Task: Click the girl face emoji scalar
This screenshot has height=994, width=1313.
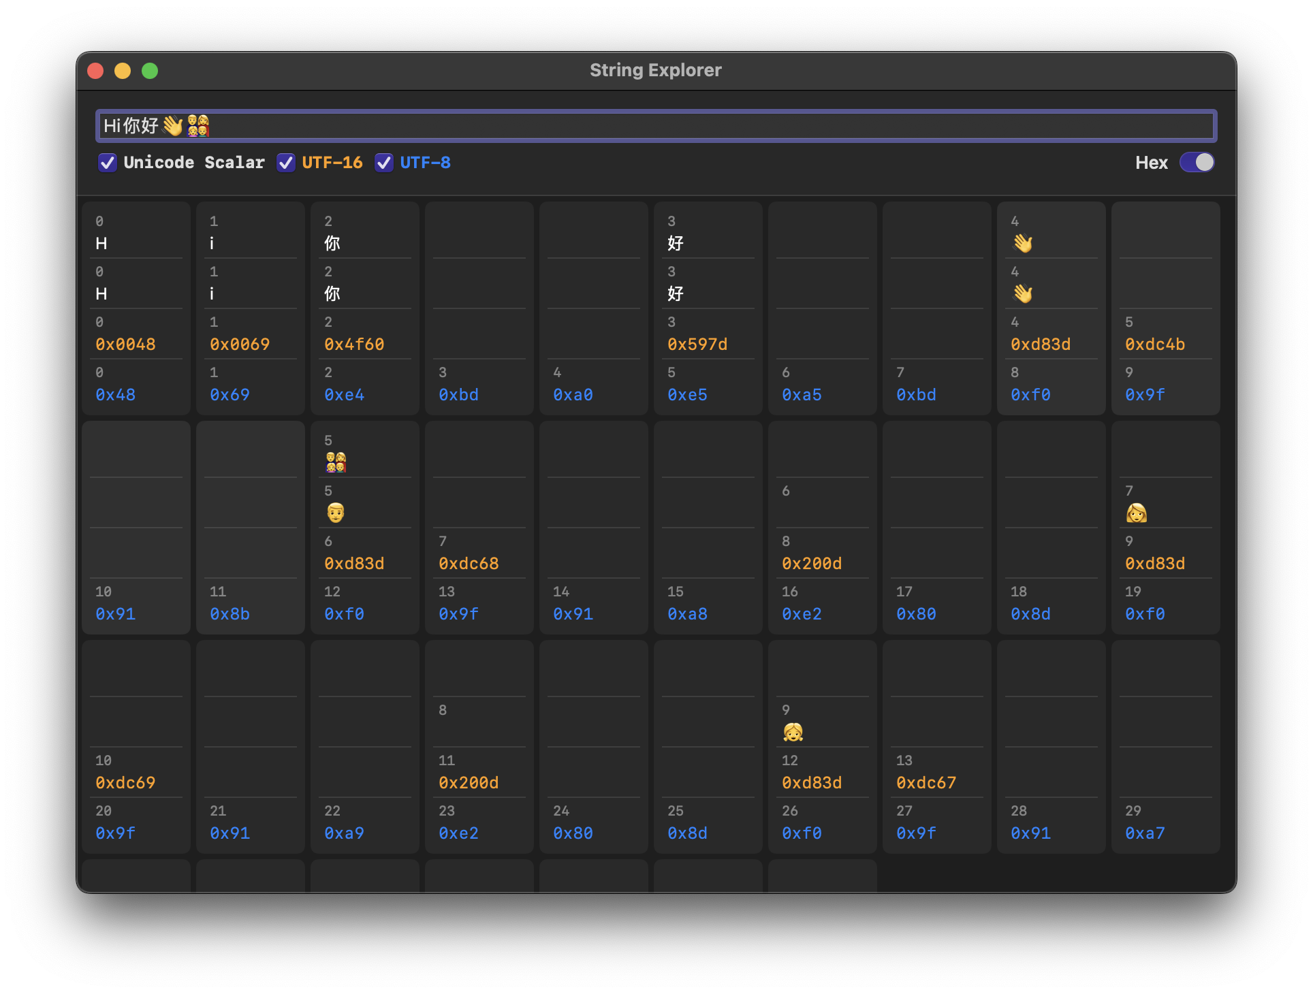Action: point(793,732)
